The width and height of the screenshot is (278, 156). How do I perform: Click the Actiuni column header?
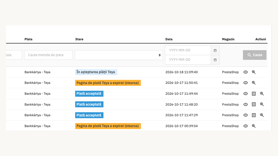point(261,39)
